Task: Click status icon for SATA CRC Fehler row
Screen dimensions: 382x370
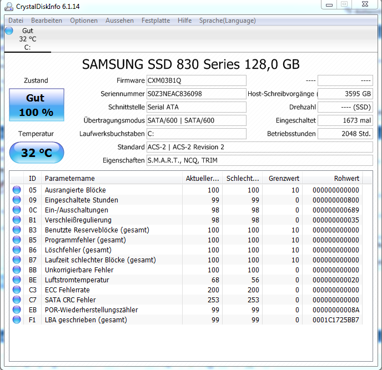Action: 17,300
